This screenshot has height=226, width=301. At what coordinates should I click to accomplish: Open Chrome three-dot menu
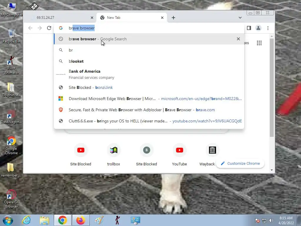click(x=268, y=28)
